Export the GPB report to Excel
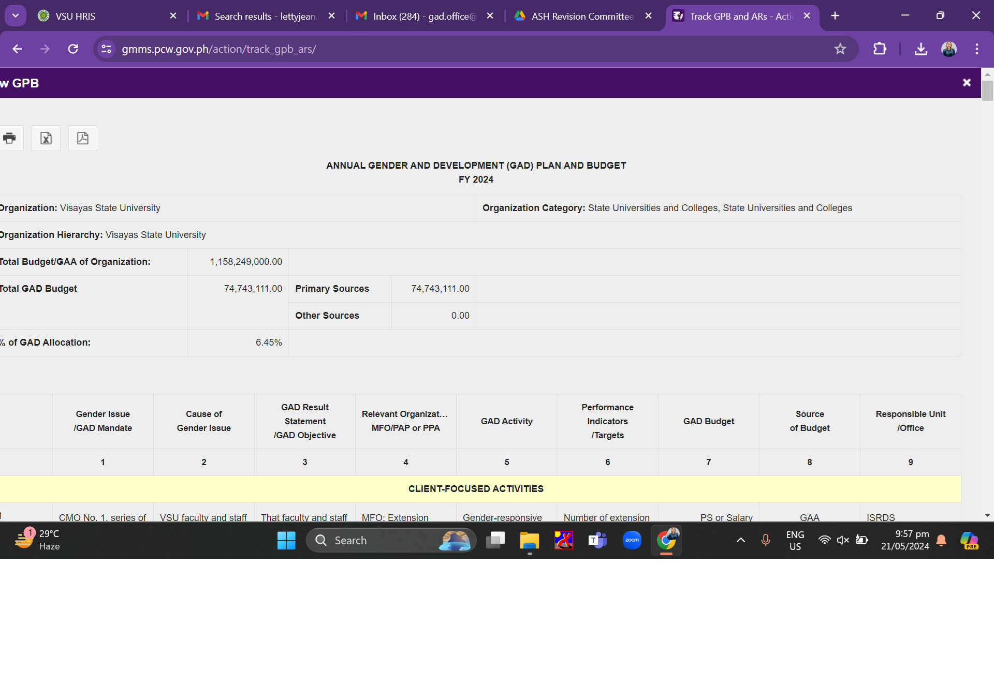Image resolution: width=994 pixels, height=700 pixels. tap(46, 138)
